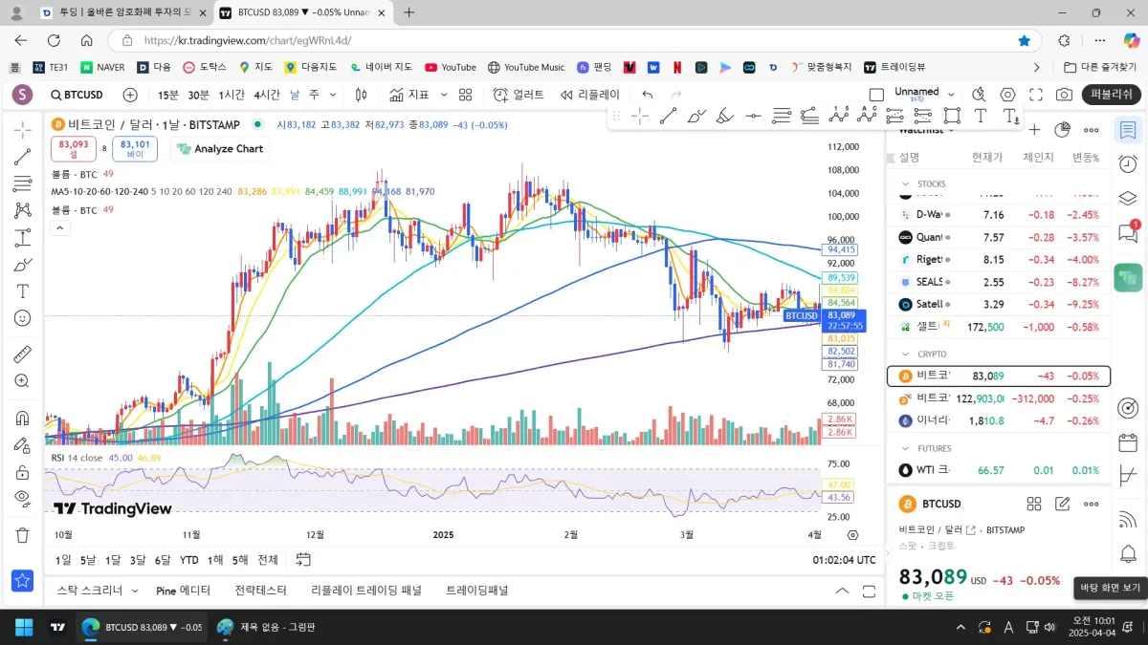Switch to the 전략테스터 tab
This screenshot has width=1148, height=645.
[260, 591]
